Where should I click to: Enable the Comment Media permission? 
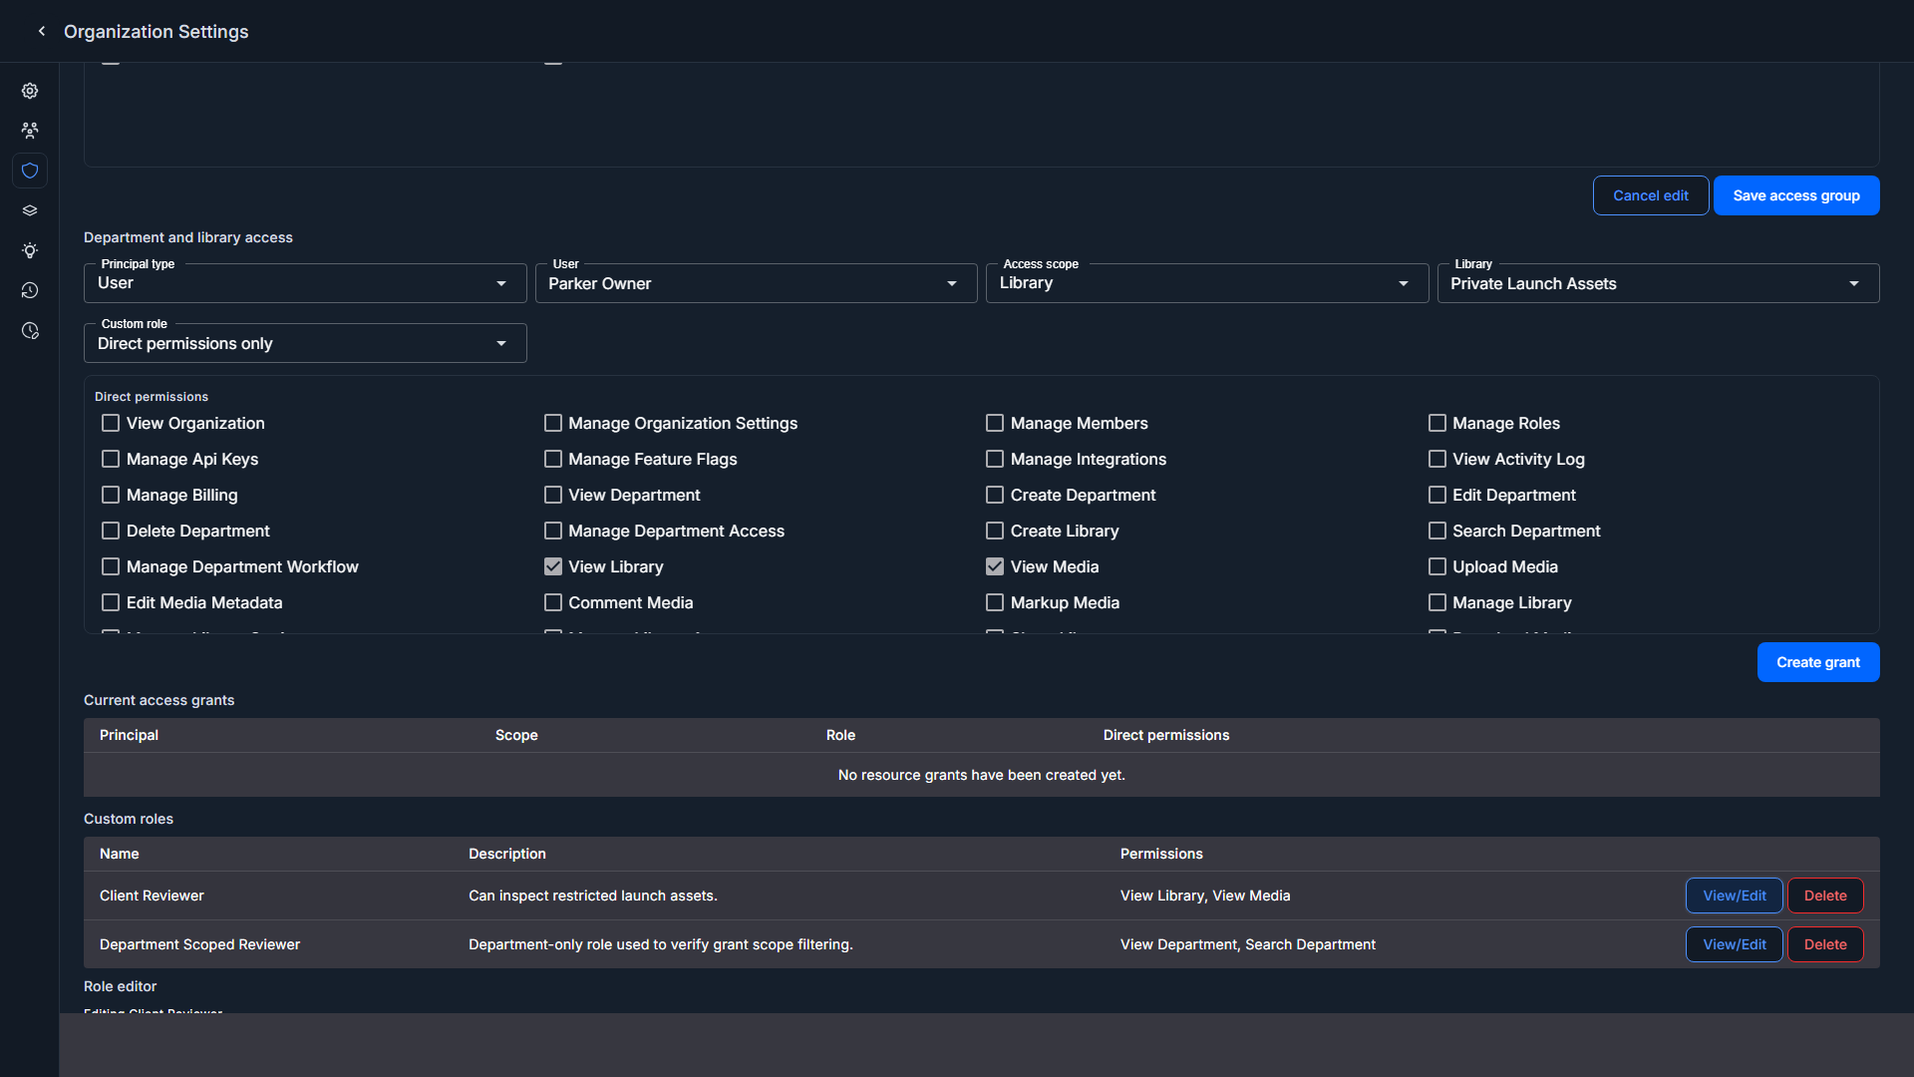click(553, 602)
